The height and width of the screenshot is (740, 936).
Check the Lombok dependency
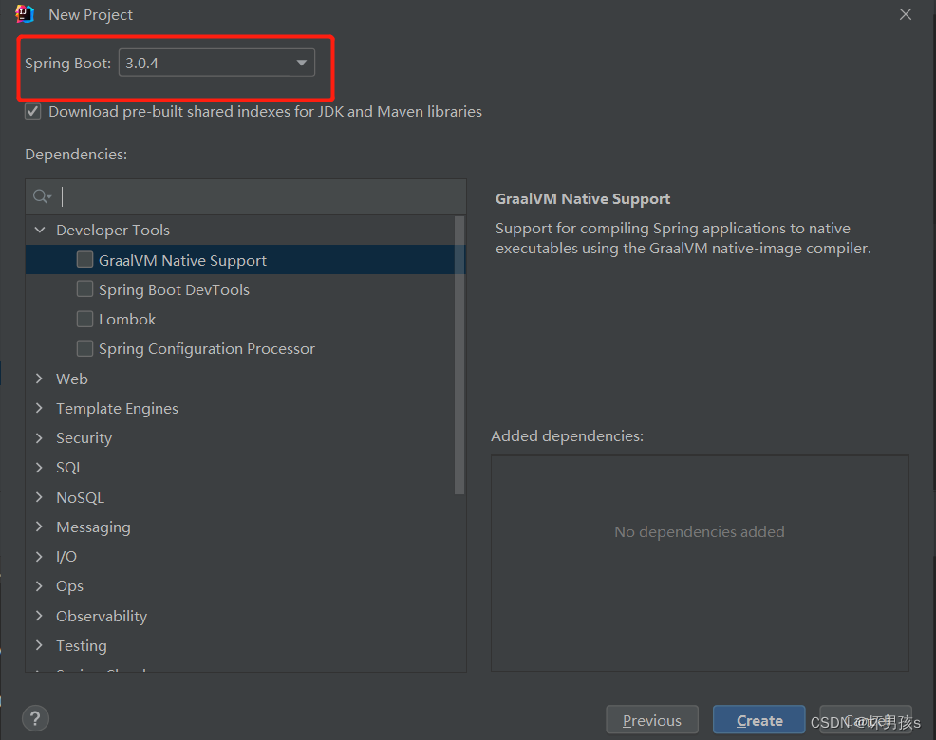coord(84,319)
